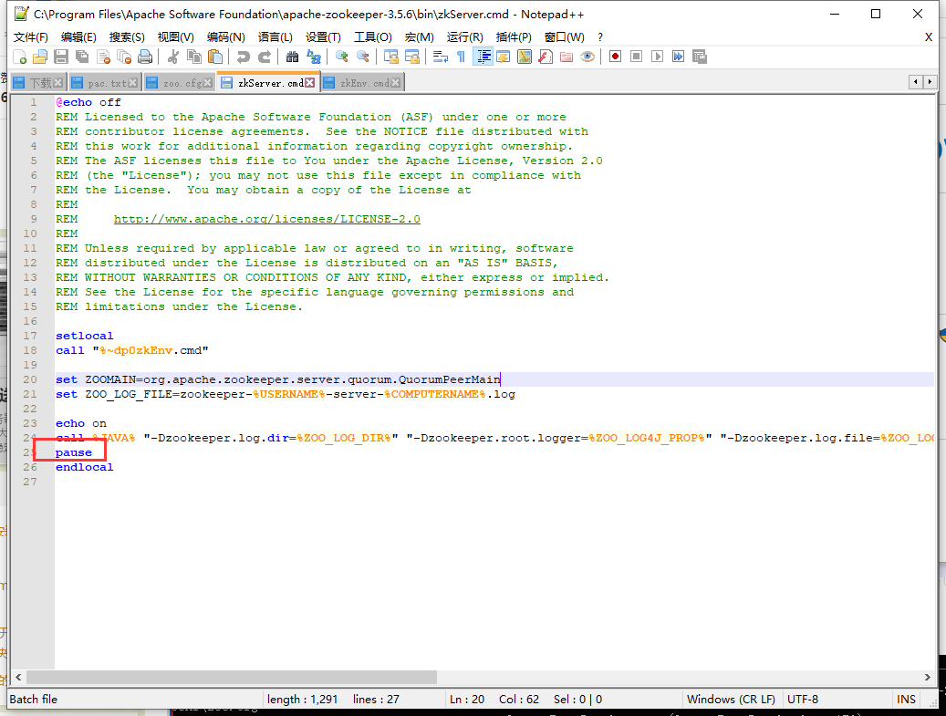Viewport: 946px width, 716px height.
Task: Toggle word wrap
Action: [x=439, y=57]
